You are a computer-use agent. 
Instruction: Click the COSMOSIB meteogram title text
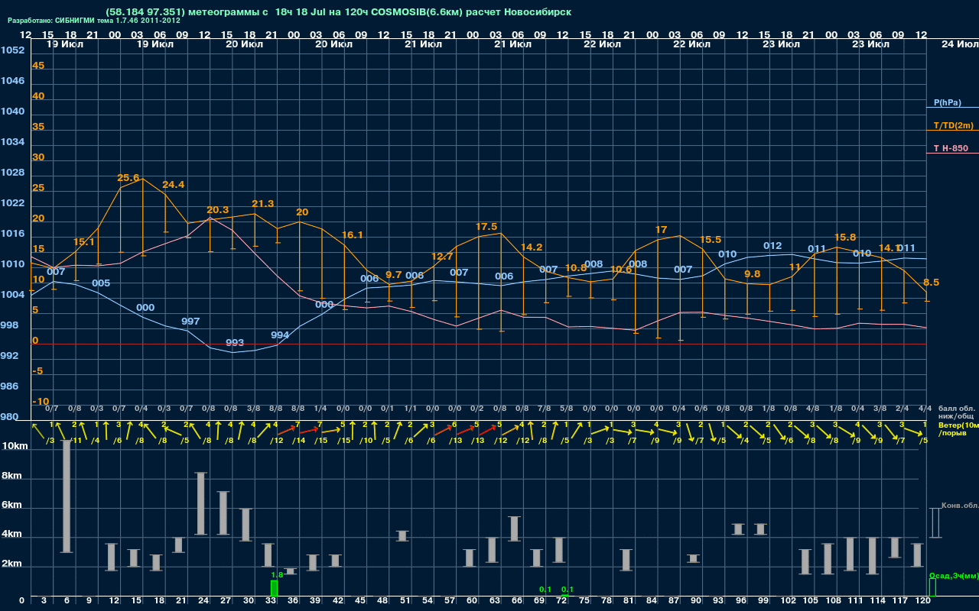coord(339,12)
